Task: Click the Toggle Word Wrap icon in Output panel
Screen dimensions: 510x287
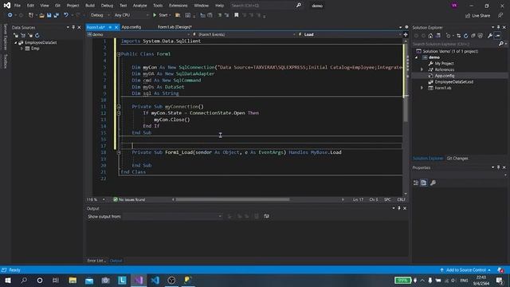Action: (x=266, y=216)
